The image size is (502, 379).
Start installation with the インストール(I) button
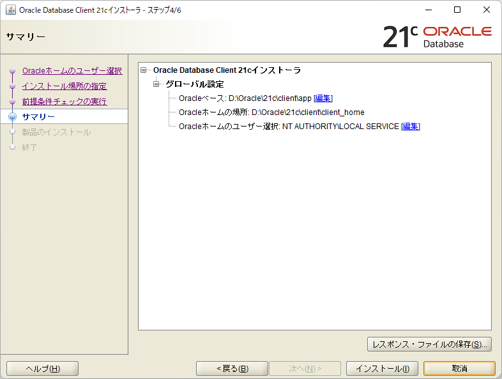pos(383,369)
